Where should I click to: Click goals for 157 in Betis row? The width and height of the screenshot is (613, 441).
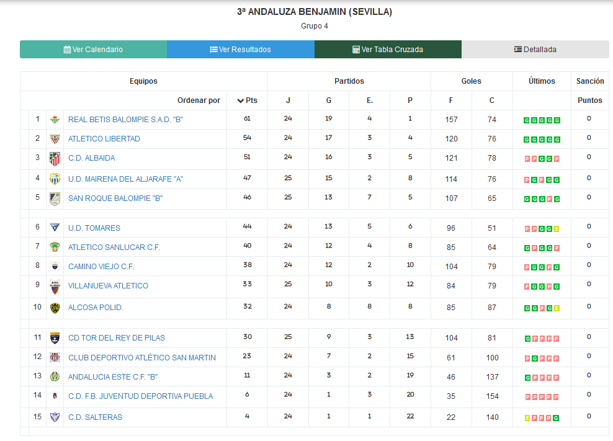point(451,120)
